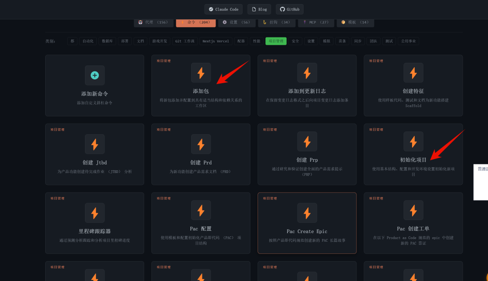This screenshot has width=488, height=281.
Task: Click the Claude Code checkmark icon
Action: [x=211, y=9]
